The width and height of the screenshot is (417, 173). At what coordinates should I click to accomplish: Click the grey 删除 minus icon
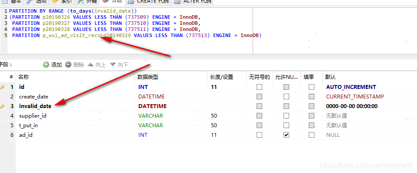point(68,64)
